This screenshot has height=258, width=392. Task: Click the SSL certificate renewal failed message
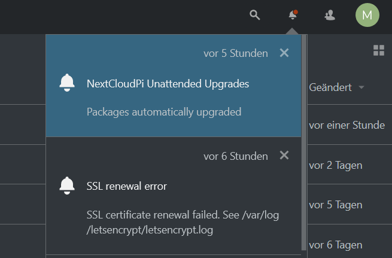pos(183,223)
